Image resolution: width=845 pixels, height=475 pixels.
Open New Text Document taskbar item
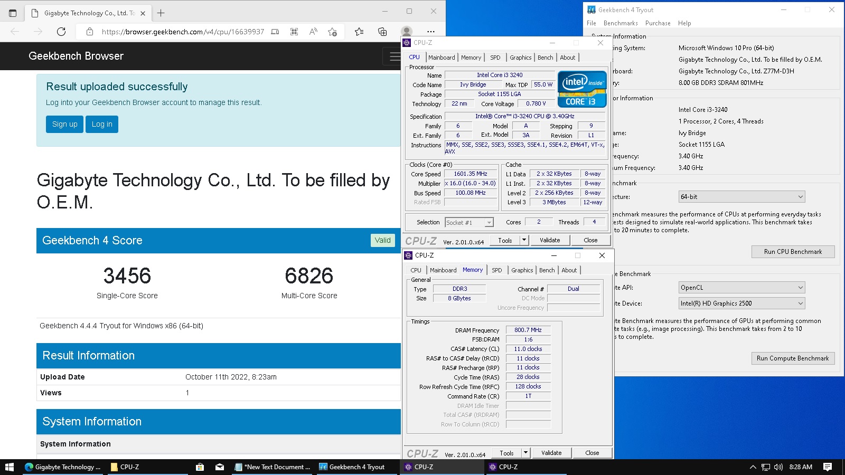tap(273, 467)
